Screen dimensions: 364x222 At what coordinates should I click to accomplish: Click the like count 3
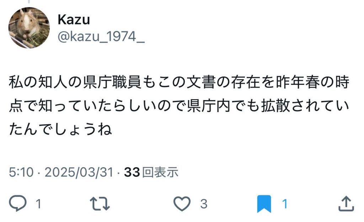point(204,204)
